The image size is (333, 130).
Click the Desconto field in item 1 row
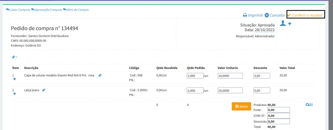[261, 76]
